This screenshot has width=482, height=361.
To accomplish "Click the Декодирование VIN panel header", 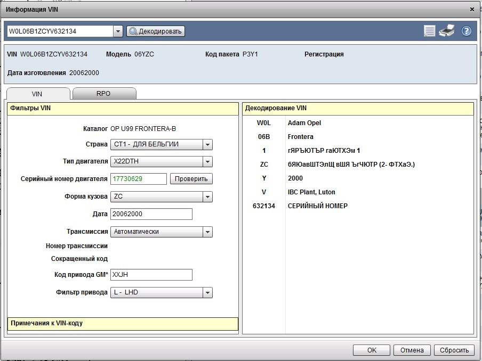I will coord(358,109).
